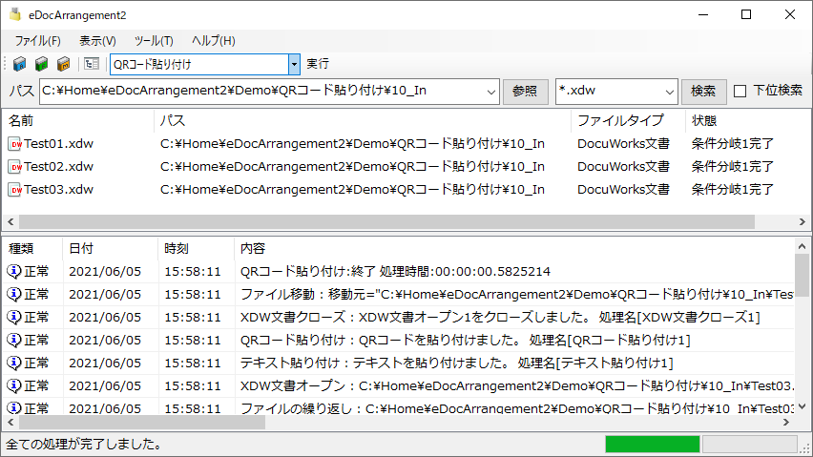This screenshot has height=457, width=813.
Task: Click 条件分岐1完了 status of Test01.xdw
Action: point(732,144)
